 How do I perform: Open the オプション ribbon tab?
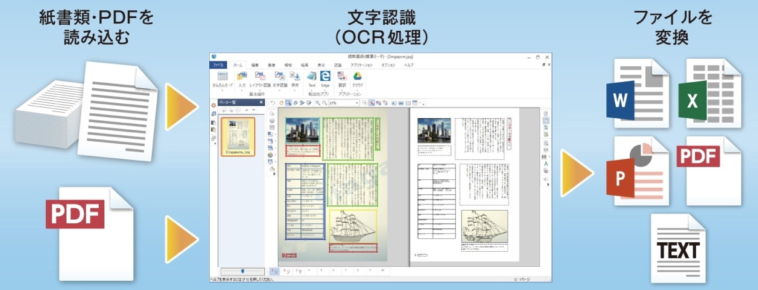point(388,65)
